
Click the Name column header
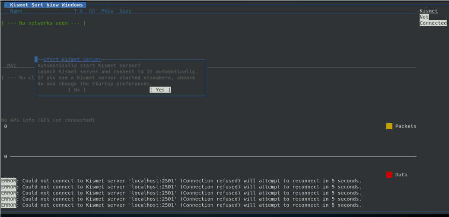click(16, 11)
